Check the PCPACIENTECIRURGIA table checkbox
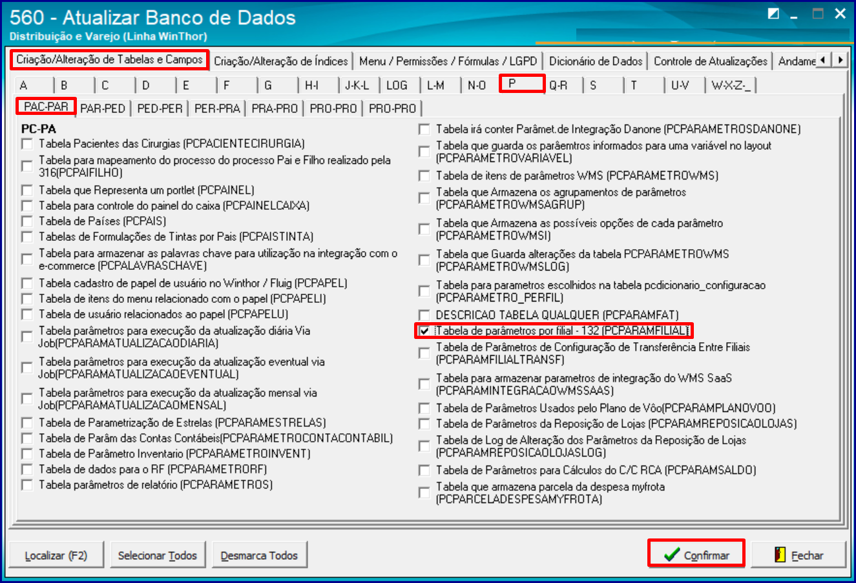This screenshot has height=583, width=856. pyautogui.click(x=27, y=144)
